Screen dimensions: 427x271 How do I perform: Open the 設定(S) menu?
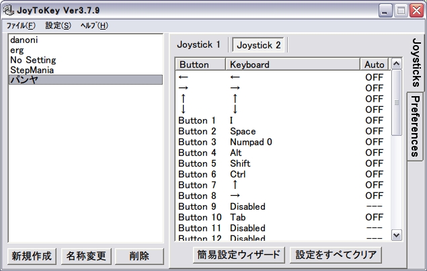coord(58,26)
